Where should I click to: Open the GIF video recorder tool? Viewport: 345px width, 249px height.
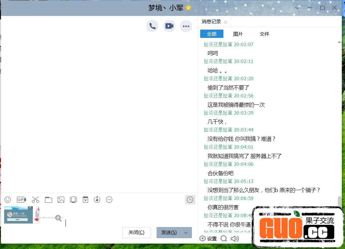point(21,200)
